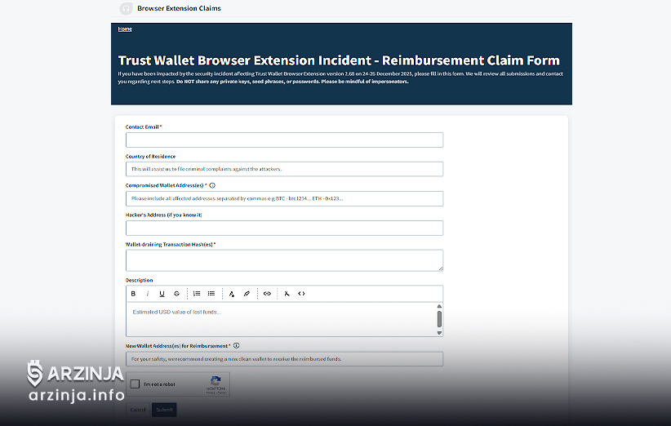Open the text color picker icon
This screenshot has height=426, width=671.
pyautogui.click(x=232, y=294)
